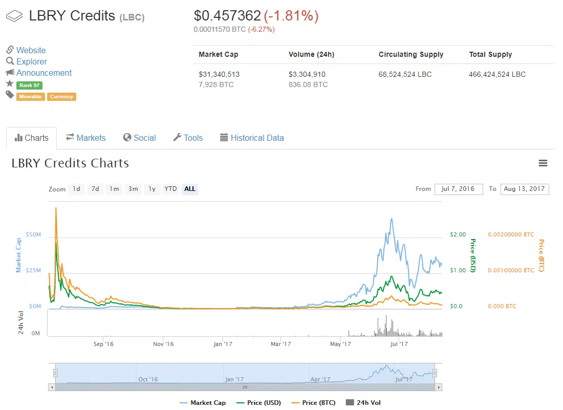Click the Total Supply column header

tap(490, 55)
